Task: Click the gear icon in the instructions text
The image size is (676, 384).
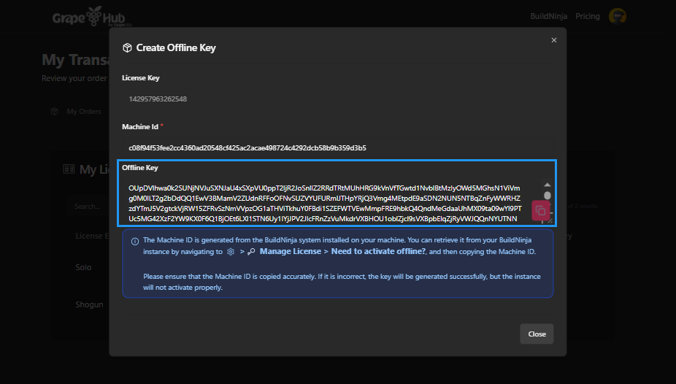Action: click(231, 252)
